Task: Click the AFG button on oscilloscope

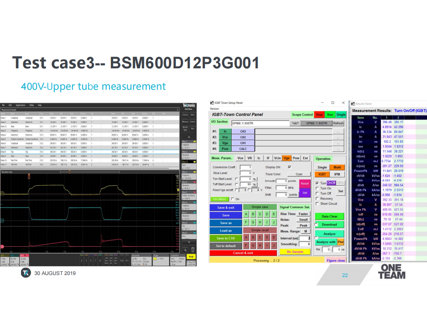Action: [x=127, y=260]
